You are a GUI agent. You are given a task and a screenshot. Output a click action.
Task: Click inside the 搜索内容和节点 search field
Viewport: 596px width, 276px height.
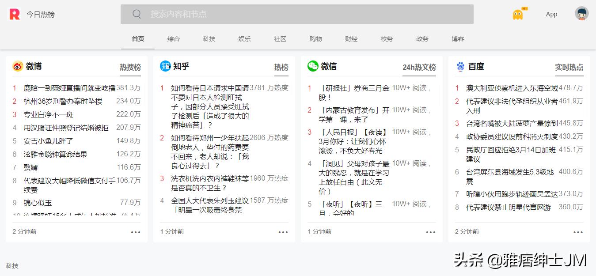tap(265, 14)
